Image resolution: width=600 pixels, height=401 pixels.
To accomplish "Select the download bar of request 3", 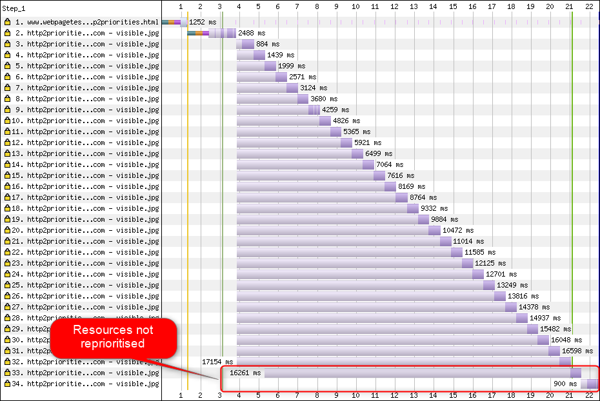I will 245,44.
